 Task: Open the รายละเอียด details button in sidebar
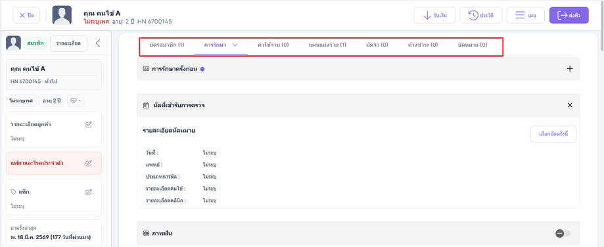coord(68,43)
